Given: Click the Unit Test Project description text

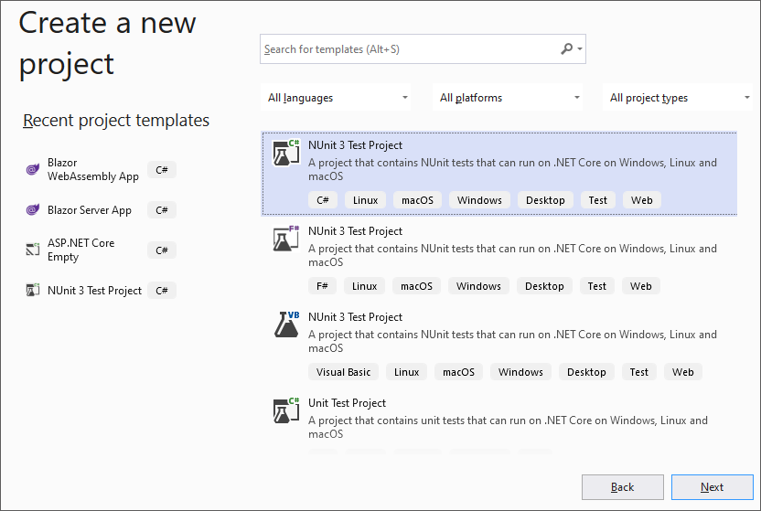Looking at the screenshot, I should click(508, 427).
